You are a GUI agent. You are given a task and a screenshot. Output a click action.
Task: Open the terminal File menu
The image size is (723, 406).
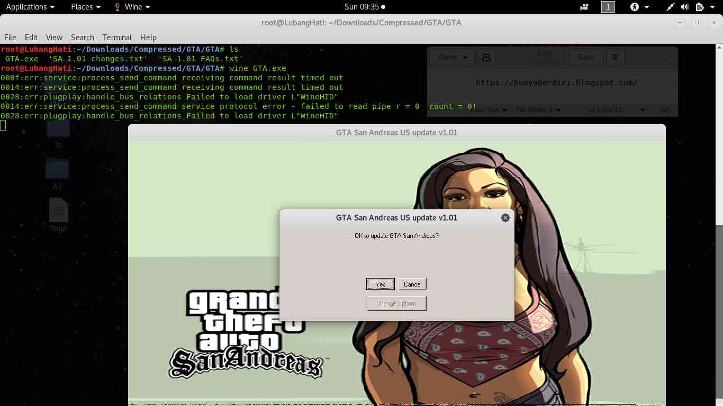(10, 38)
